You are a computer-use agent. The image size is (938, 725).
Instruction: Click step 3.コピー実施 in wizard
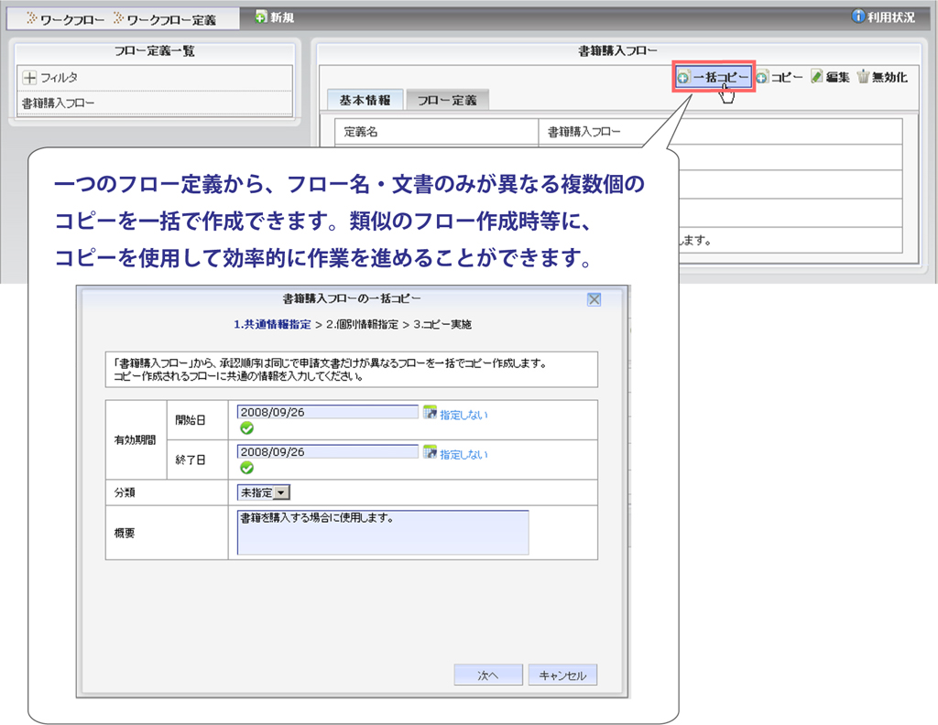442,325
